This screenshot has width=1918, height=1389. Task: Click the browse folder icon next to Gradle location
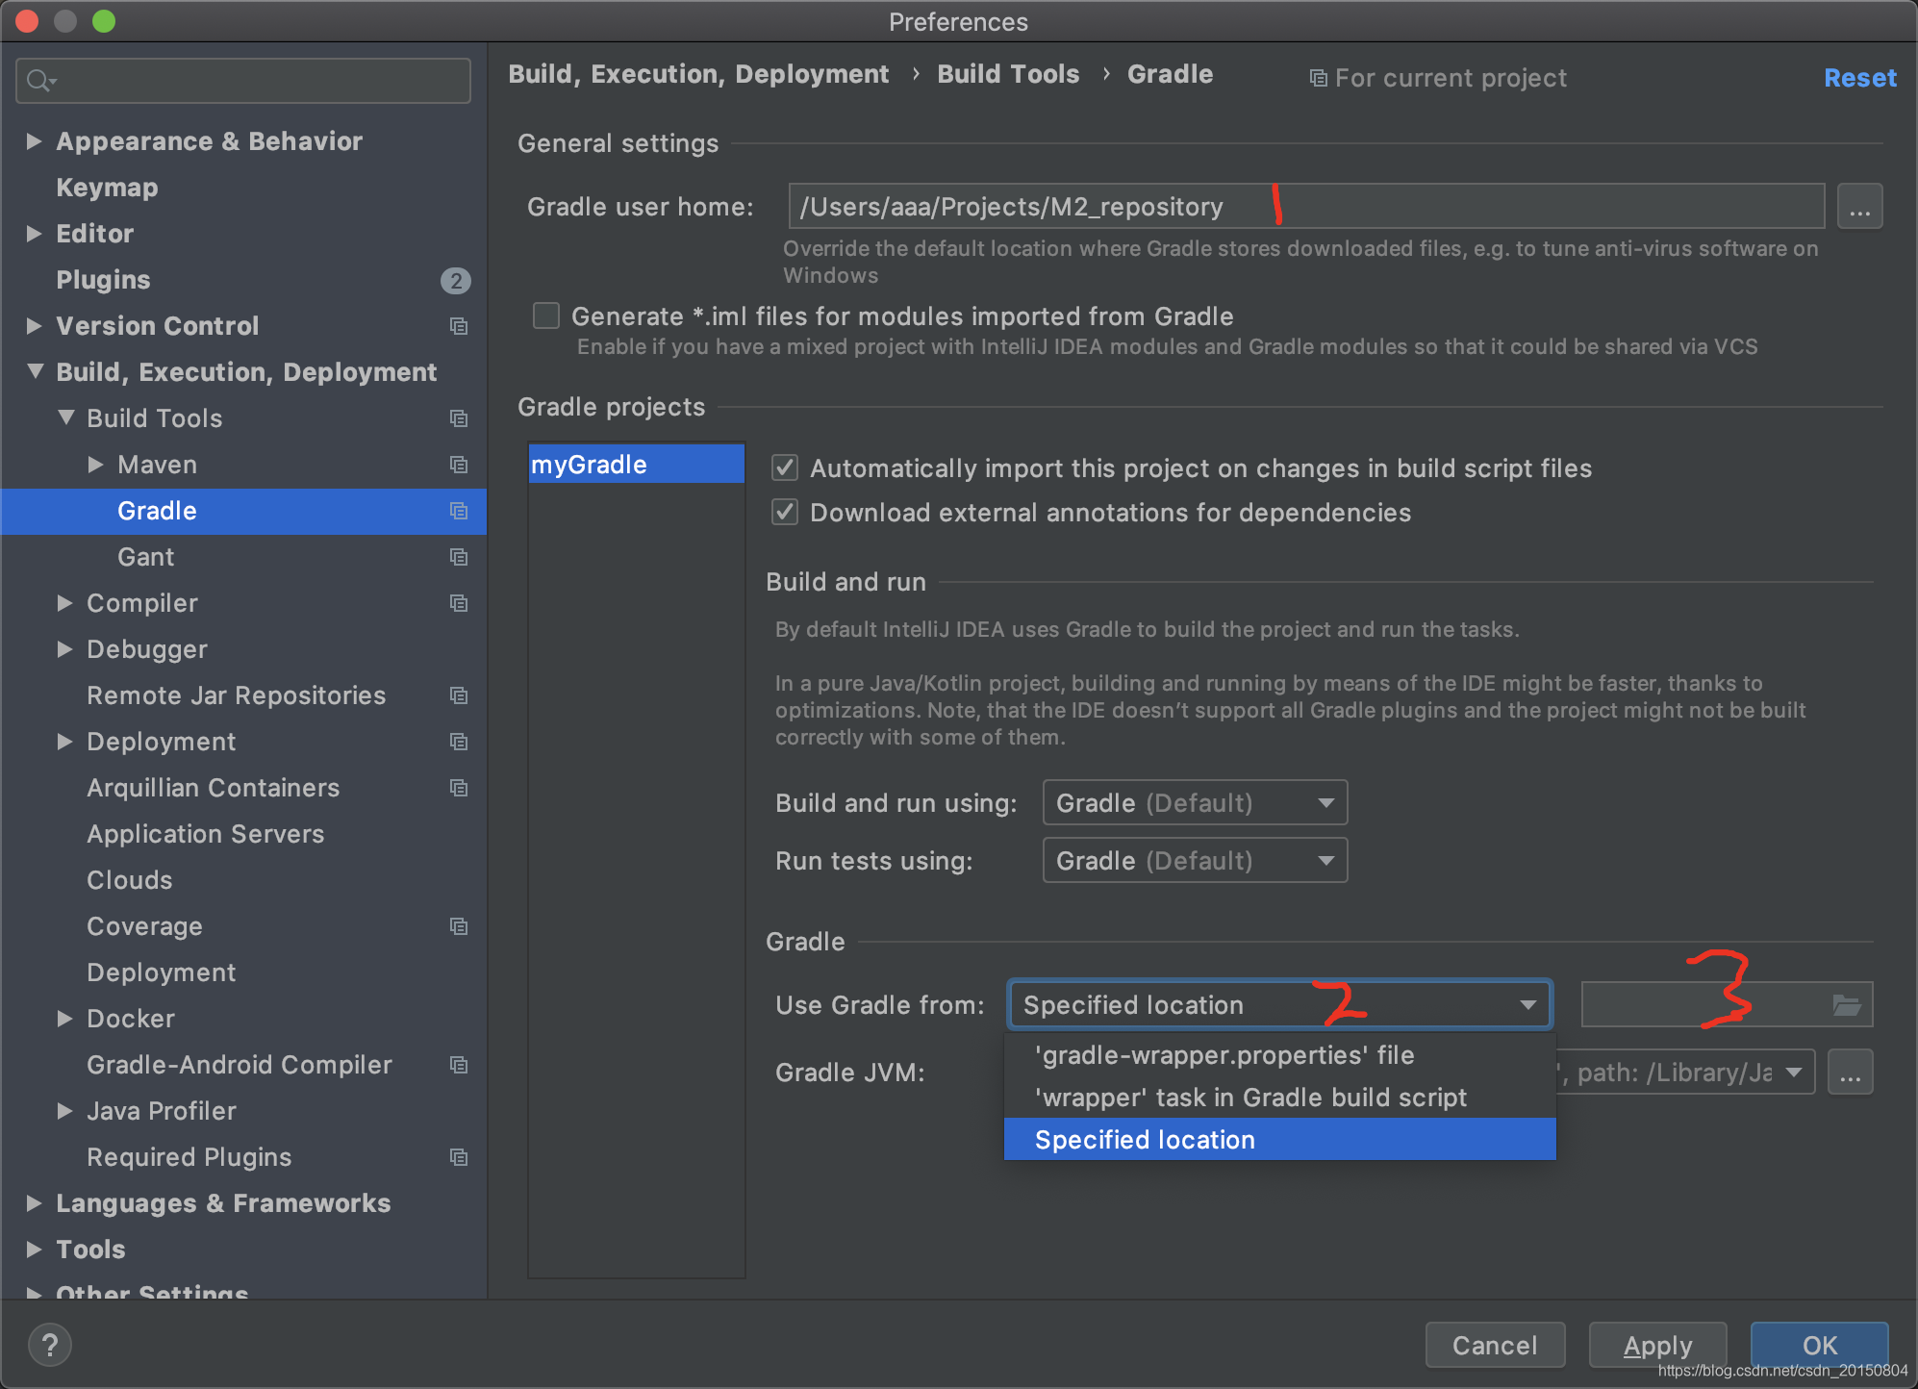(x=1845, y=1002)
